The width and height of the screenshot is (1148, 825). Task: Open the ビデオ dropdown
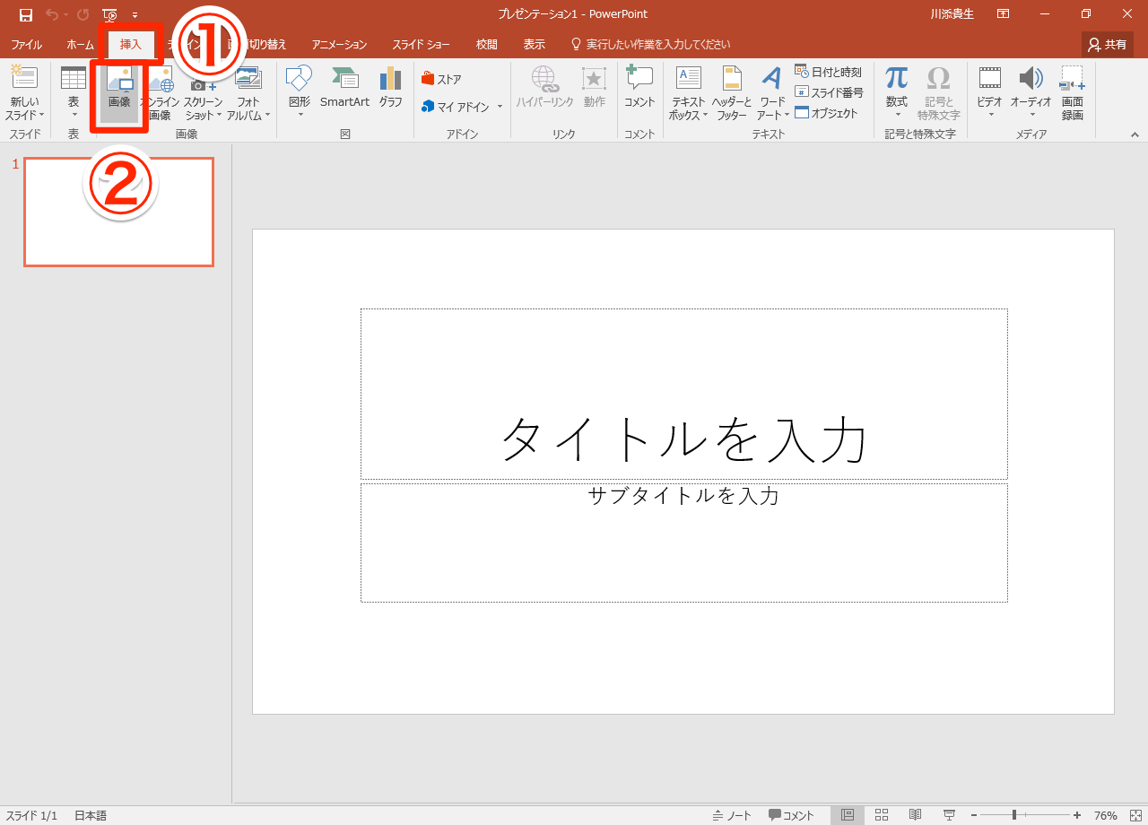(989, 92)
